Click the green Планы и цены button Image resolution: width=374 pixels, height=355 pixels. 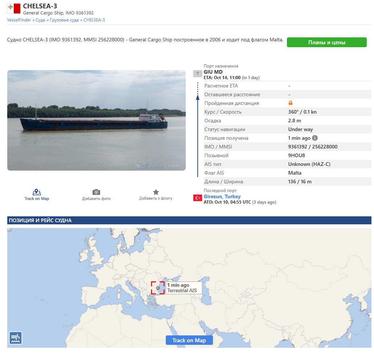point(326,42)
